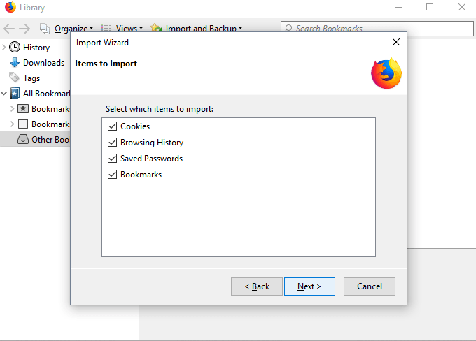Click the Other Bookmarks tray icon
The image size is (476, 341).
[23, 139]
